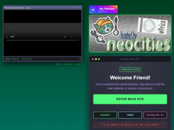Open the CASHAPP tip link
This screenshot has width=174, height=130.
tap(105, 115)
